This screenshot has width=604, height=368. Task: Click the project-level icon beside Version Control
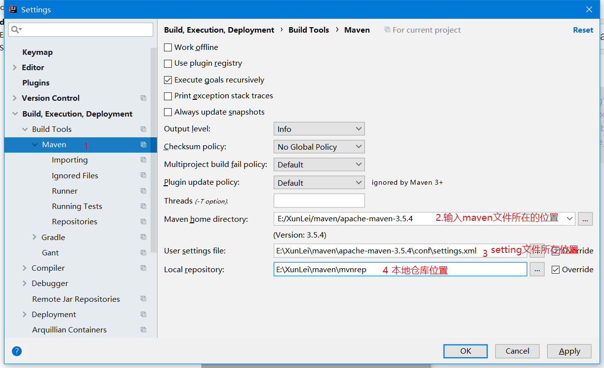[x=143, y=98]
